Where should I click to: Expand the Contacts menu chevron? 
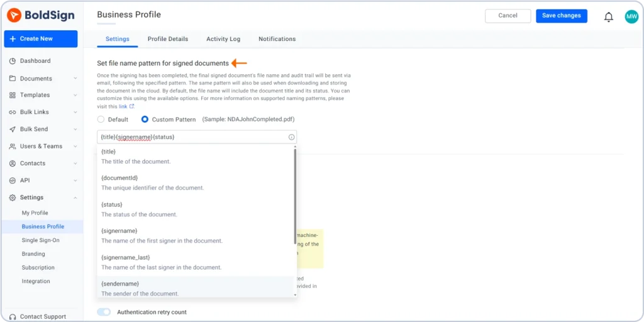75,164
